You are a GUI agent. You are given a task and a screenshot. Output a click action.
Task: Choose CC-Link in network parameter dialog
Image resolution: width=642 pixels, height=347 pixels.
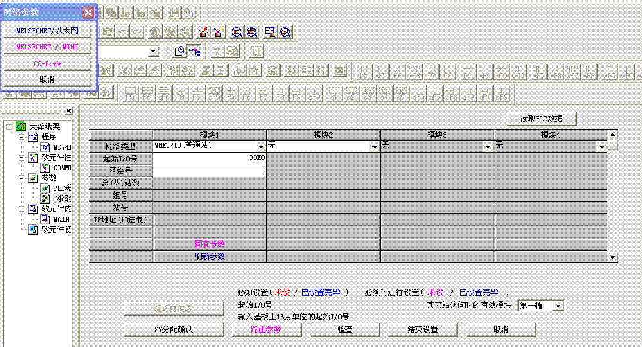48,64
